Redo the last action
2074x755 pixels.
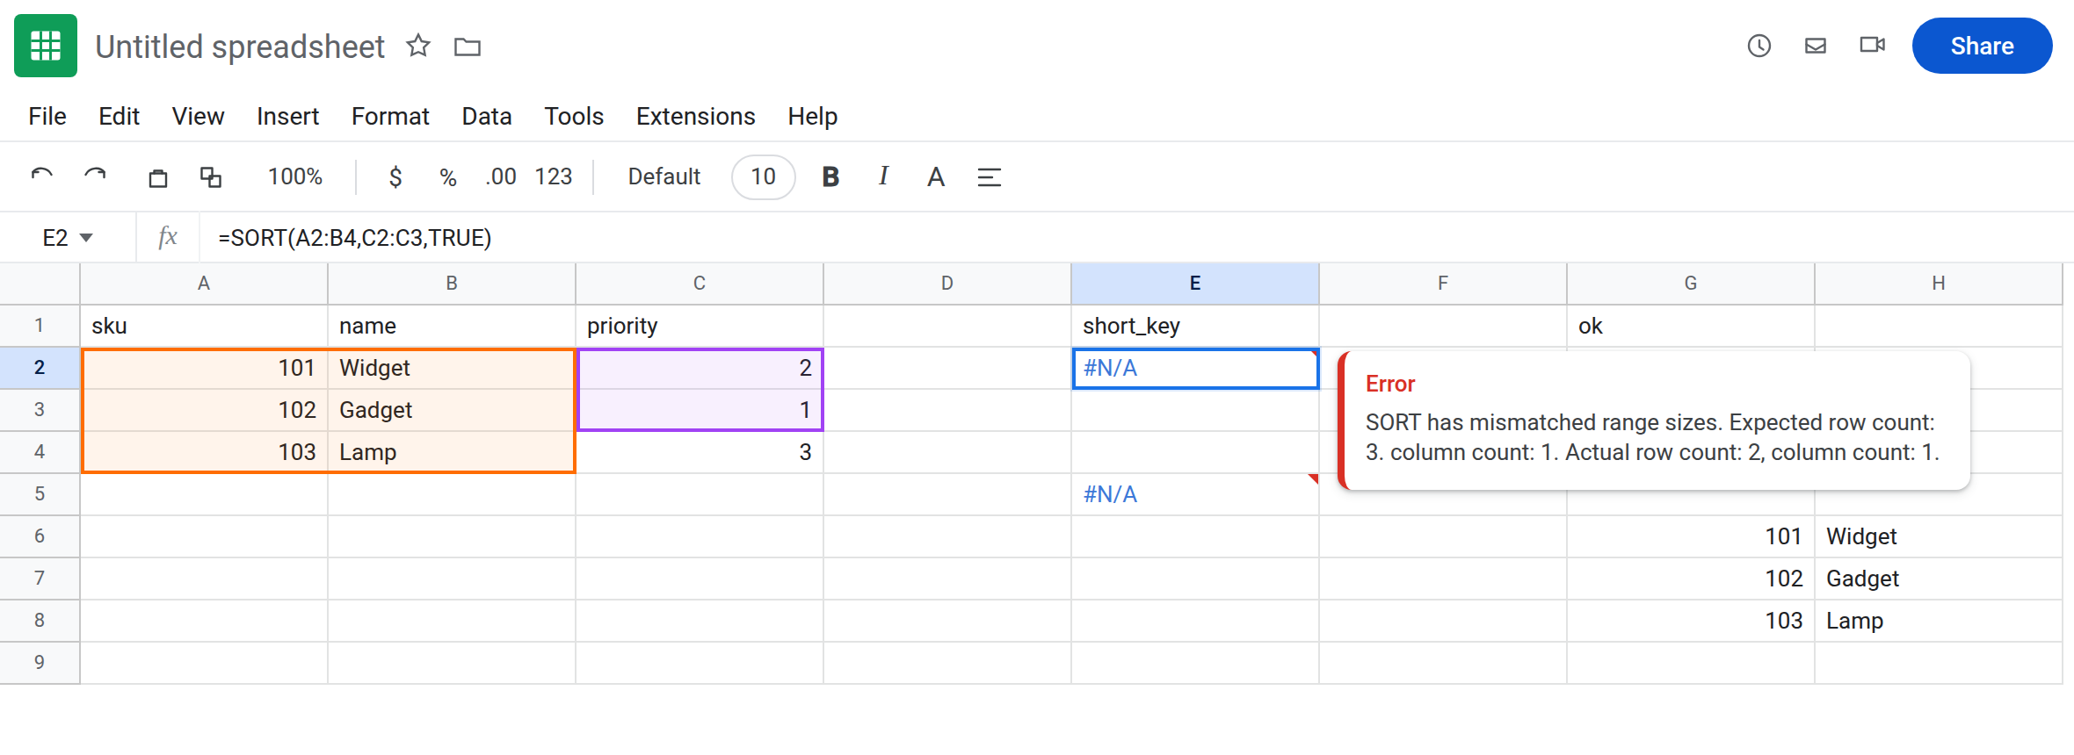click(x=95, y=176)
